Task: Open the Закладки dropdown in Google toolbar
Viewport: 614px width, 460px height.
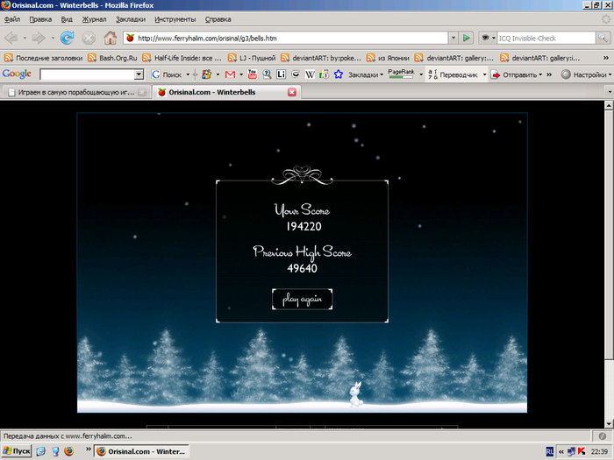Action: pyautogui.click(x=366, y=74)
